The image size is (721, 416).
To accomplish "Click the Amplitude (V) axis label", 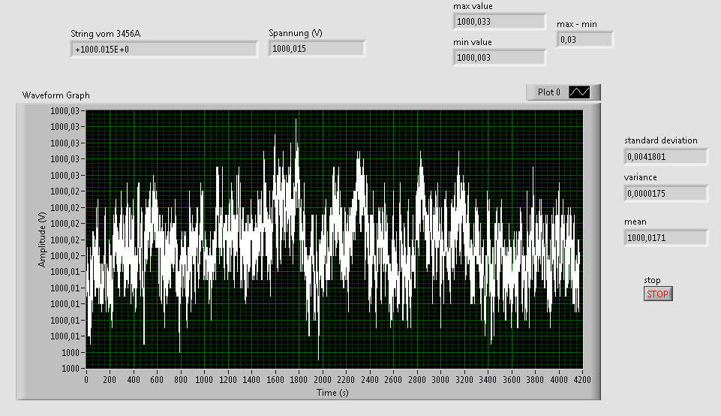I will point(42,240).
